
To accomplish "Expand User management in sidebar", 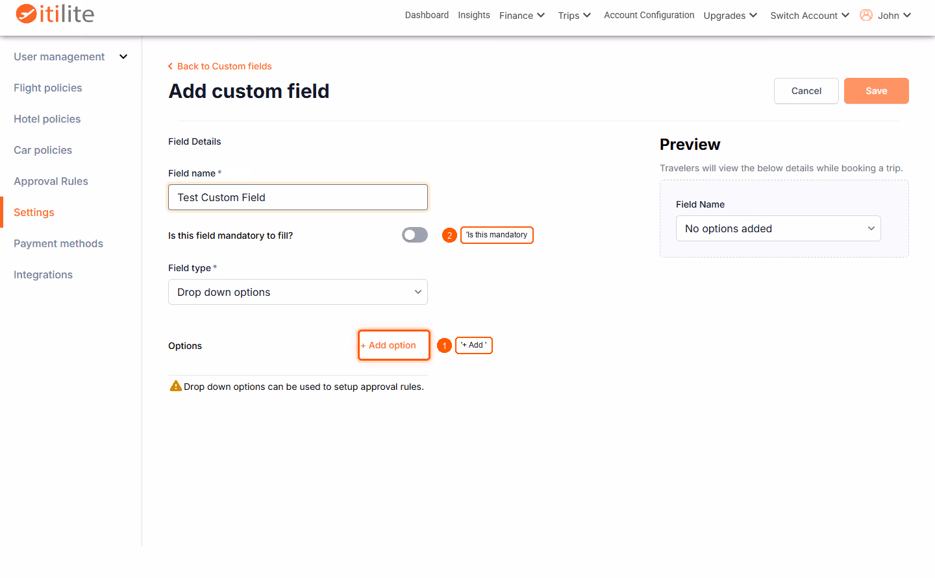I will click(x=71, y=56).
